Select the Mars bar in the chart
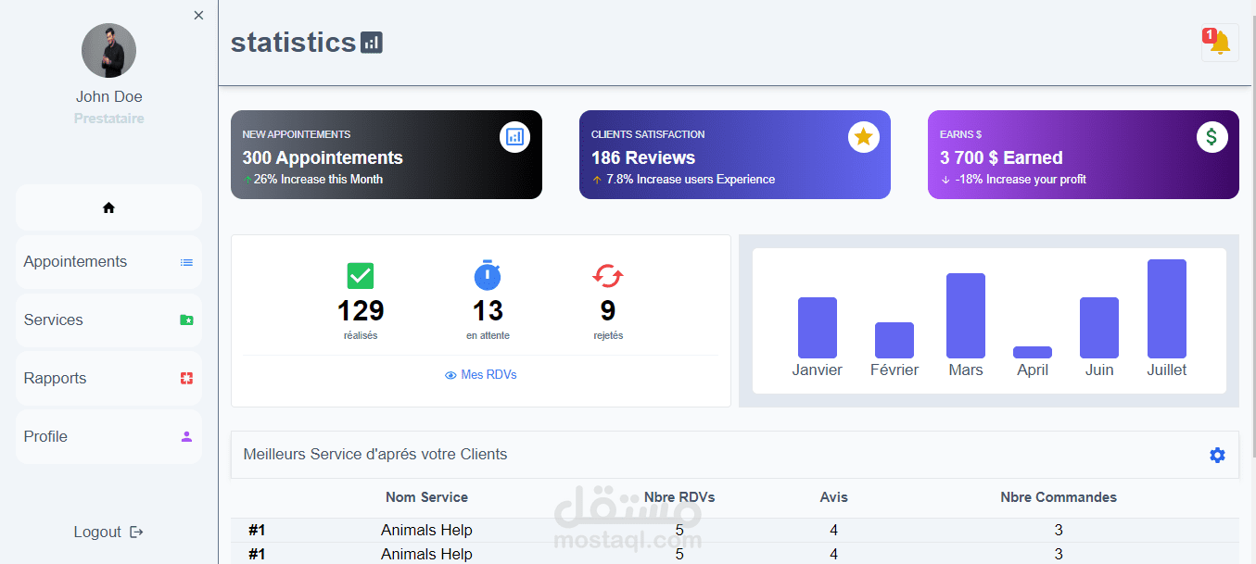The height and width of the screenshot is (564, 1256). pos(966,316)
